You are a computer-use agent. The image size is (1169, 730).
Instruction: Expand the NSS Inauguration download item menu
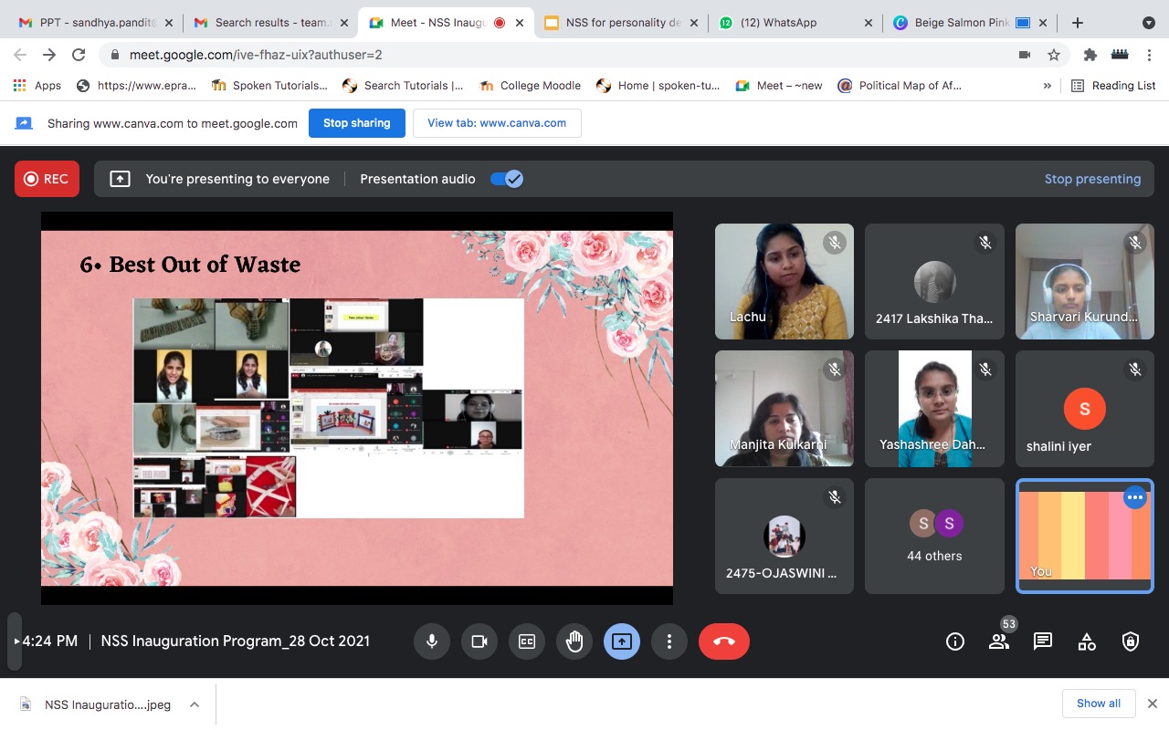click(195, 704)
